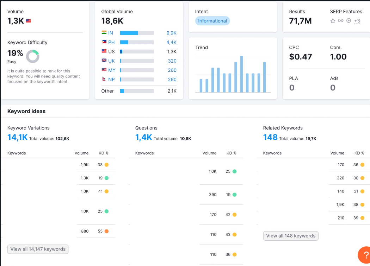View all 148 keywords
Screen dimensions: 370x266
pyautogui.click(x=291, y=236)
